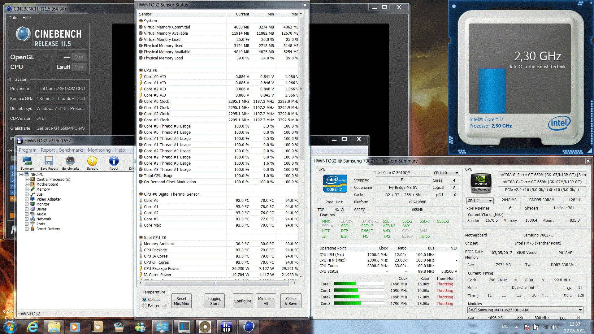Select the Monitor tree icon

click(32, 204)
